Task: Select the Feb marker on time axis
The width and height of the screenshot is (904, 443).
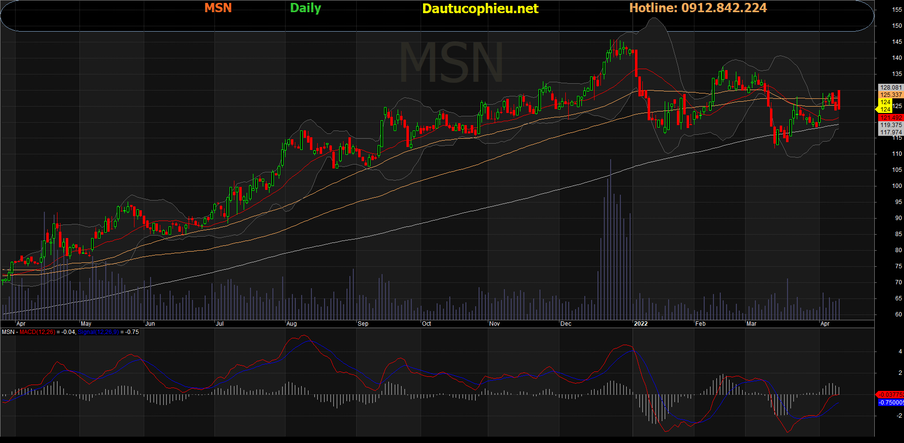Action: (700, 324)
